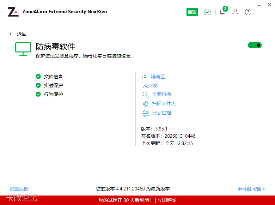Expand the 事件时间轴 event timeline link
Viewport: 275px width, 205px height.
[251, 189]
